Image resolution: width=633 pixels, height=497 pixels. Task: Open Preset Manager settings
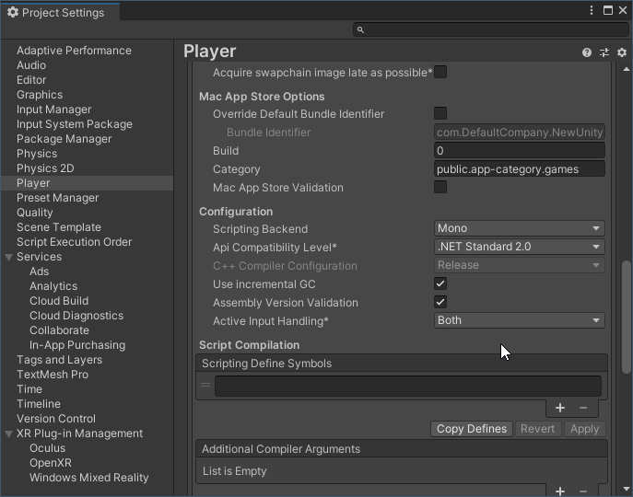pyautogui.click(x=57, y=198)
